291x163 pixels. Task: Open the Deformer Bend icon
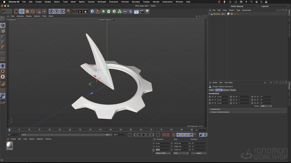tap(131, 11)
